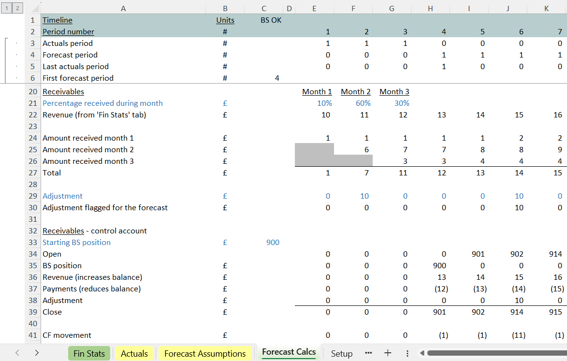Image resolution: width=567 pixels, height=361 pixels.
Task: Collapse outline to level 1
Action: pos(7,8)
